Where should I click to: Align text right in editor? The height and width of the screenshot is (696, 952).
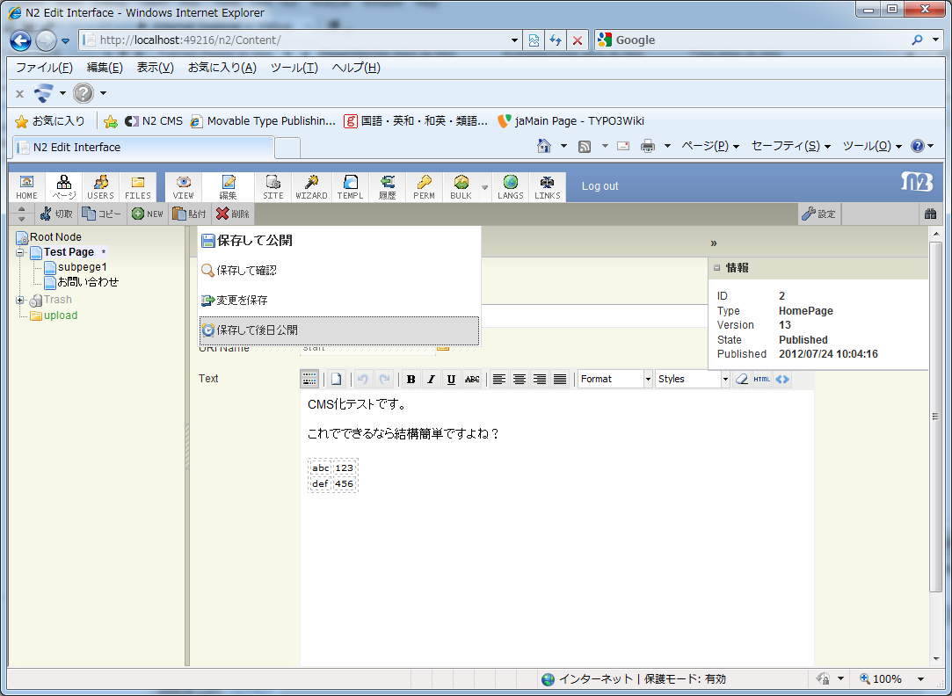coord(539,380)
